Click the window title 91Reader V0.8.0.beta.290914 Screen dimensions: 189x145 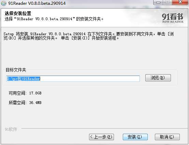(x=37, y=3)
